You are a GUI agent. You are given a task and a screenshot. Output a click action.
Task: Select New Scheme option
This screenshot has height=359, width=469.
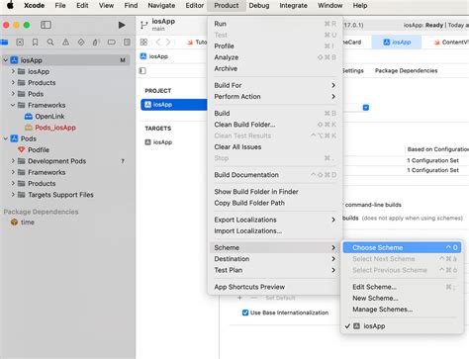402,298
